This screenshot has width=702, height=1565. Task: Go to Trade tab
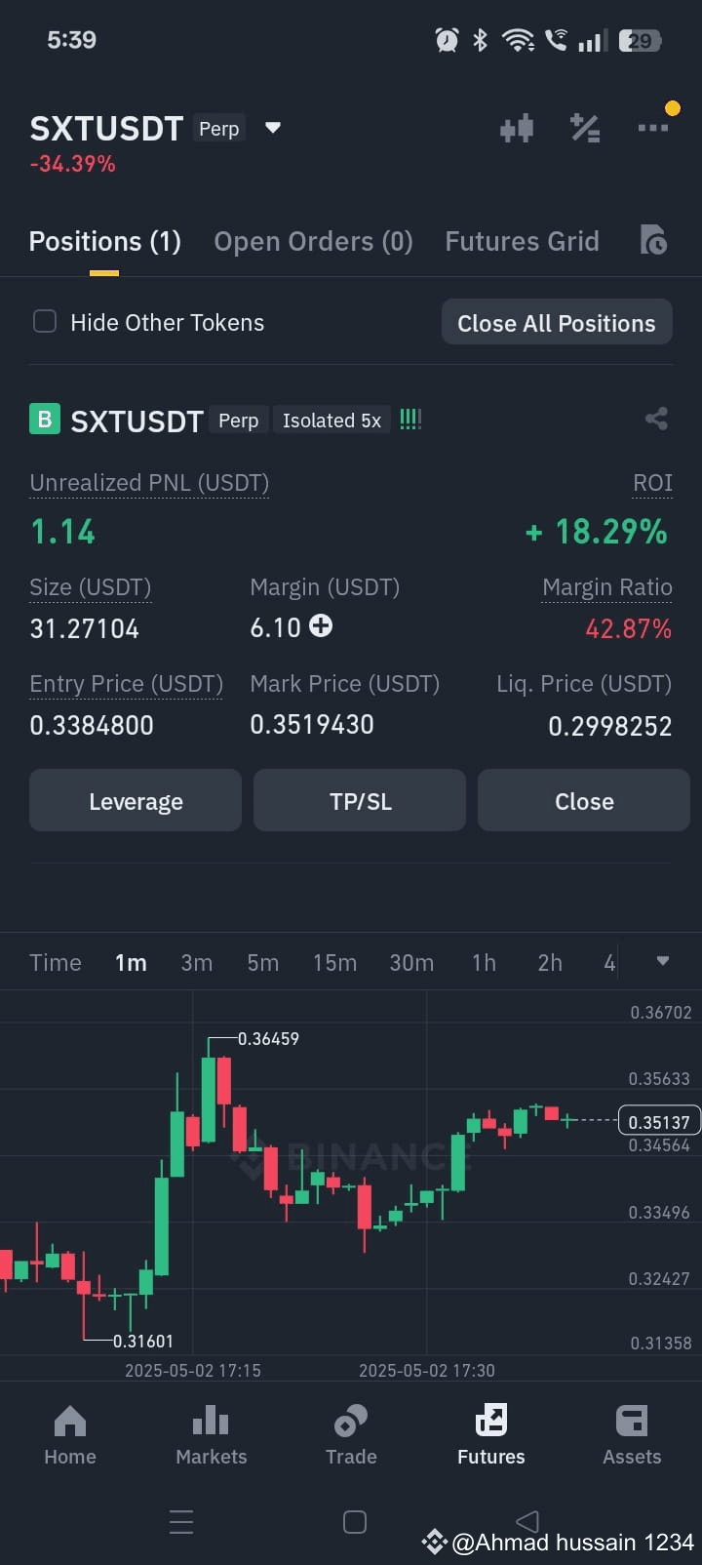[x=351, y=1434]
